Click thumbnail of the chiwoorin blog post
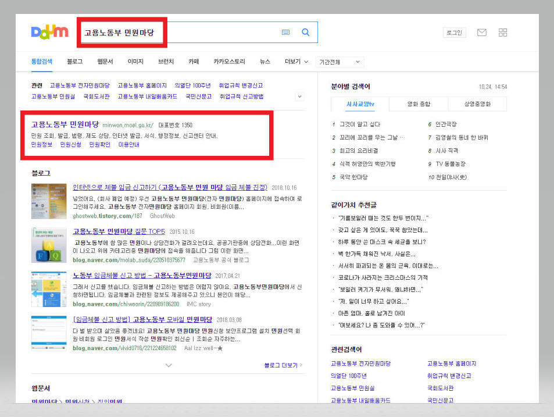This screenshot has width=554, height=417. (49, 289)
